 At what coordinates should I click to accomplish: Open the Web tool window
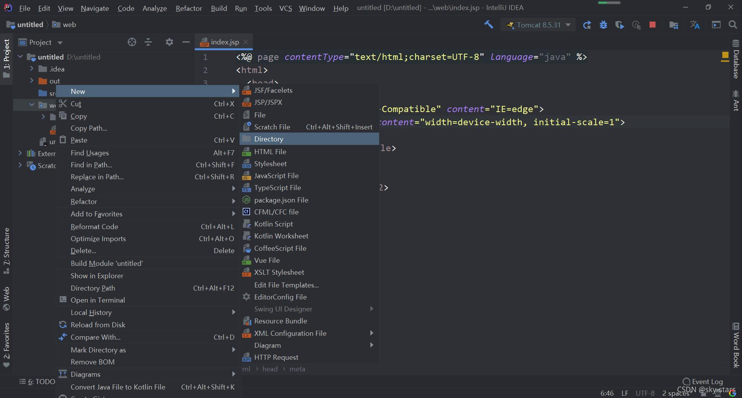(x=6, y=299)
